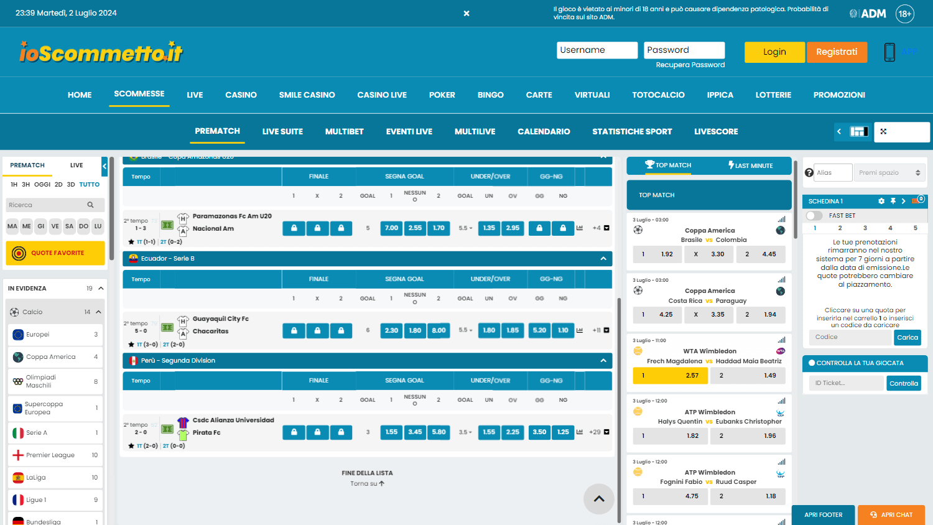Open the APRI CHAT button

(891, 515)
